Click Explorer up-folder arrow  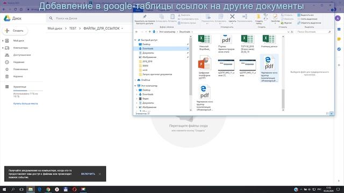click(149, 32)
